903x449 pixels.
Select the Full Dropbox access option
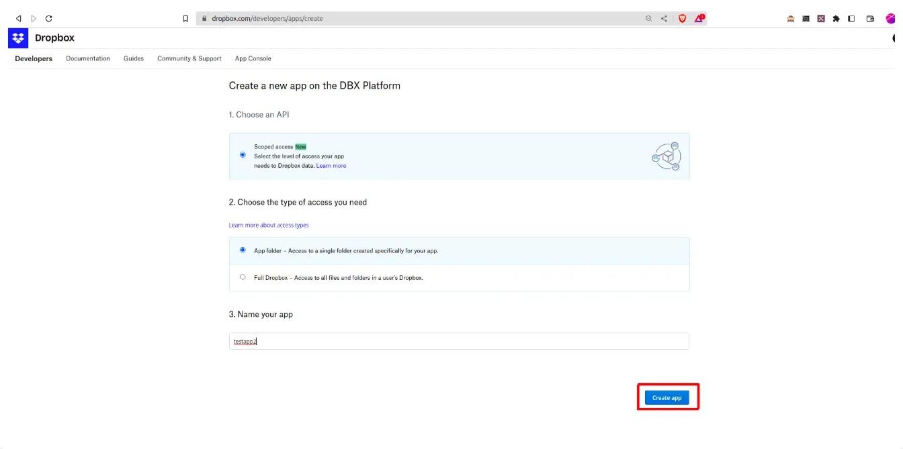[243, 276]
